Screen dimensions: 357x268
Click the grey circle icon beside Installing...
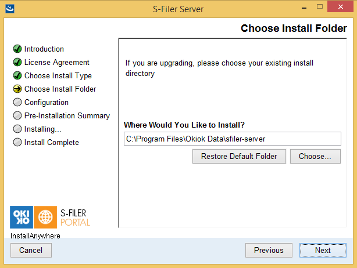[x=17, y=129]
